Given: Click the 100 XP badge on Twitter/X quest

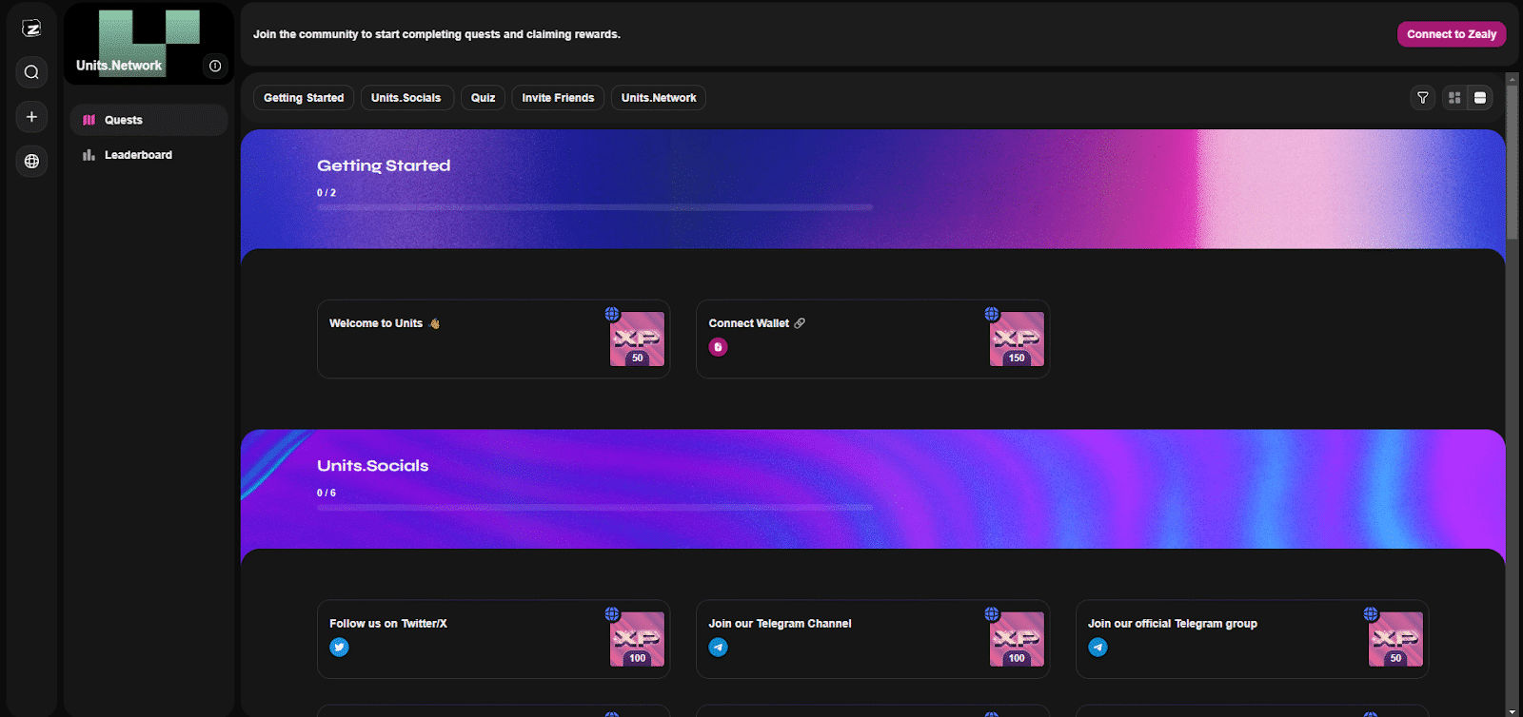Looking at the screenshot, I should pos(637,639).
